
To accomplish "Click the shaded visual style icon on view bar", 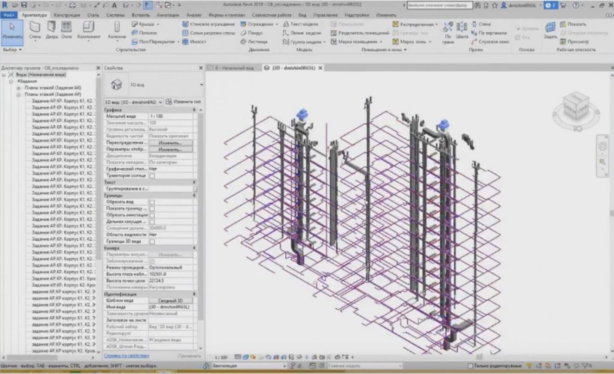I will click(246, 356).
